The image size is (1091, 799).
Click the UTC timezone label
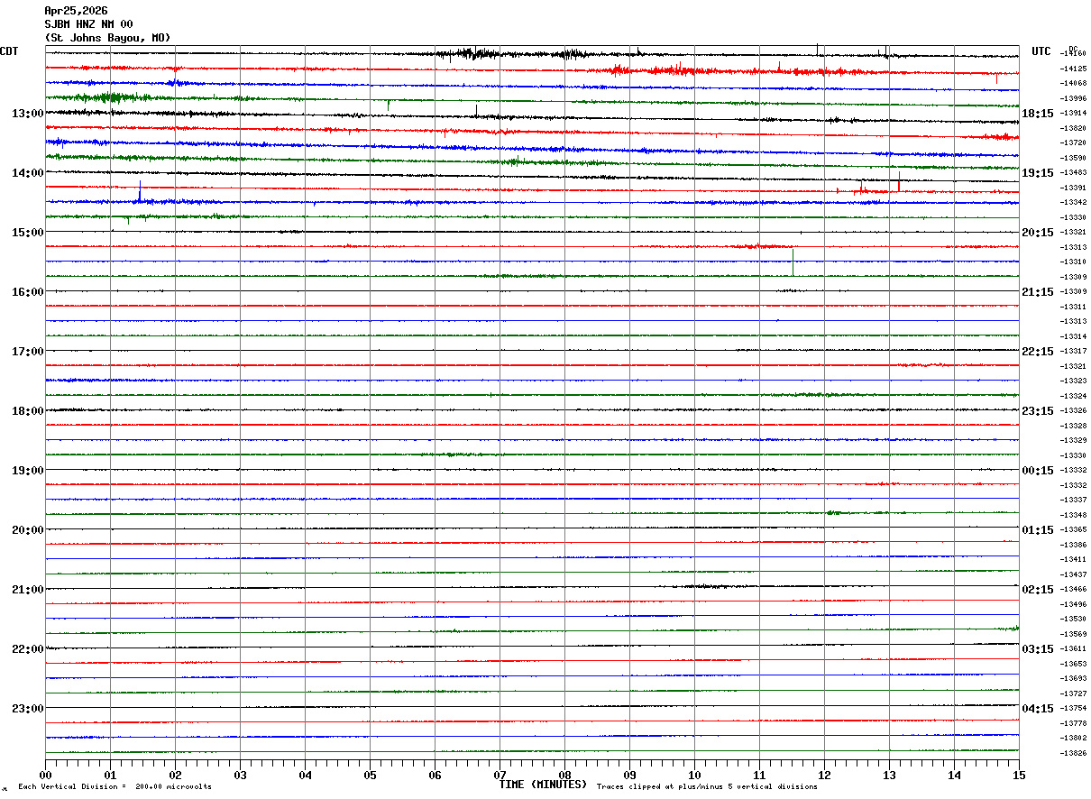click(x=1041, y=51)
